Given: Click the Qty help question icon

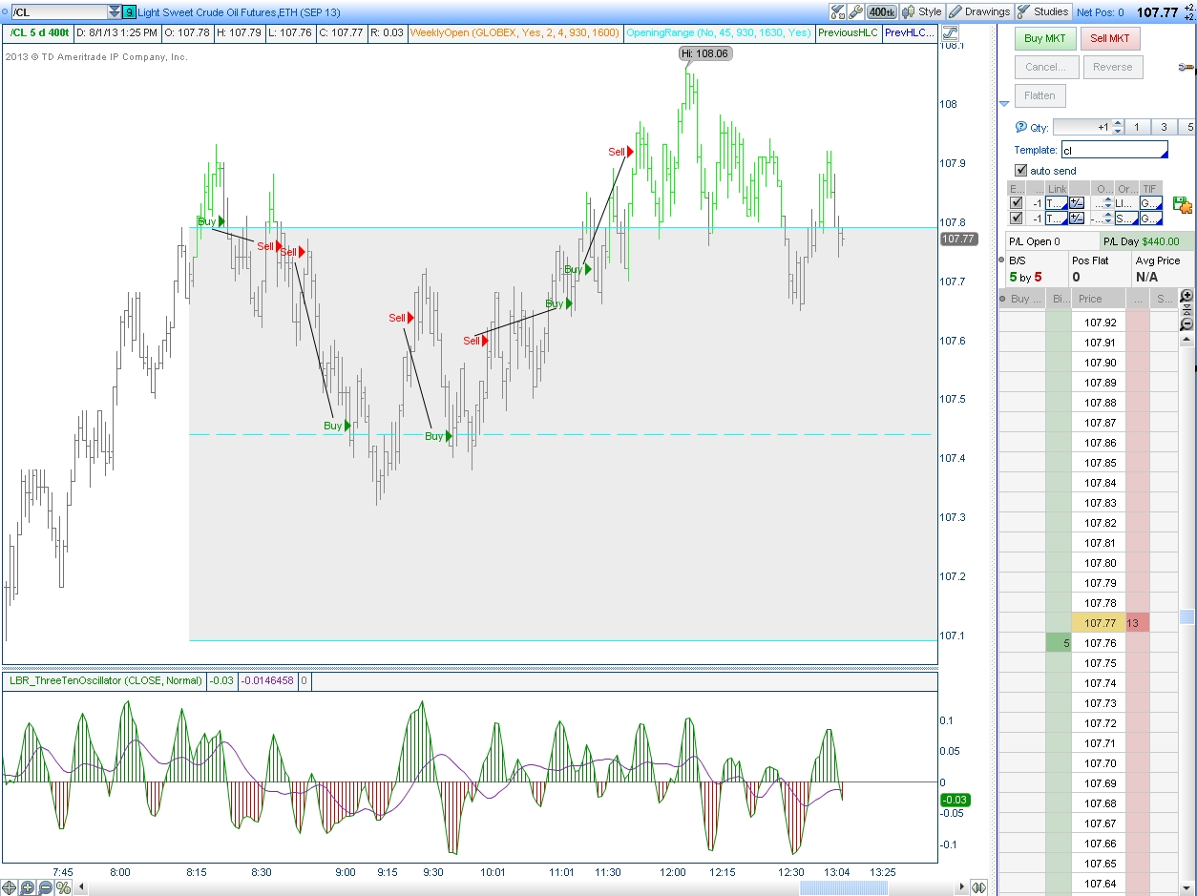Looking at the screenshot, I should tap(1020, 127).
